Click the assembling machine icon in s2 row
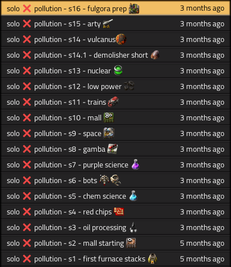This screenshot has width=231, height=267. coord(131,243)
